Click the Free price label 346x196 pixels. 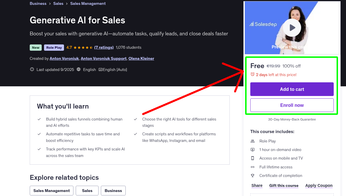point(257,66)
